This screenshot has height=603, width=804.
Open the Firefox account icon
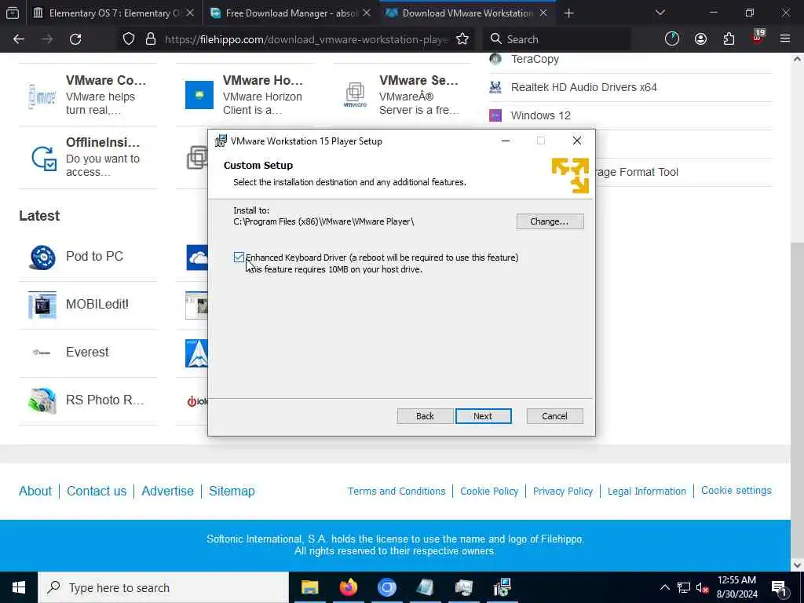point(700,39)
